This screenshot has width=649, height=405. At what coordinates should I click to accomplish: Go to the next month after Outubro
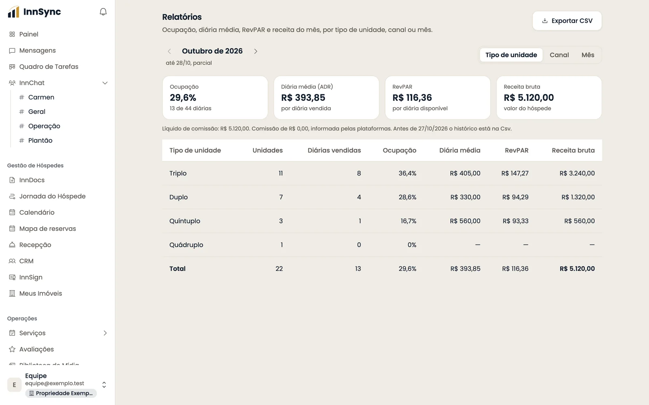(x=256, y=51)
